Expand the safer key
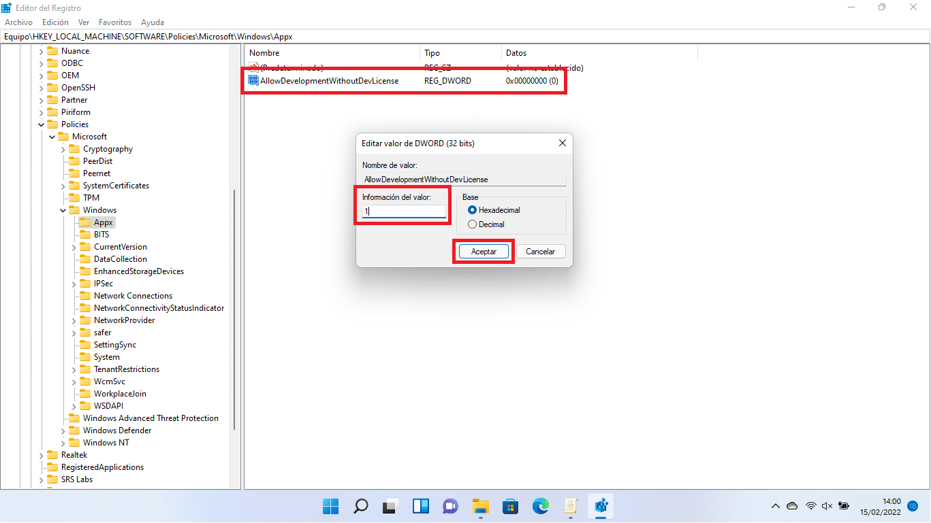931x523 pixels. coord(74,333)
